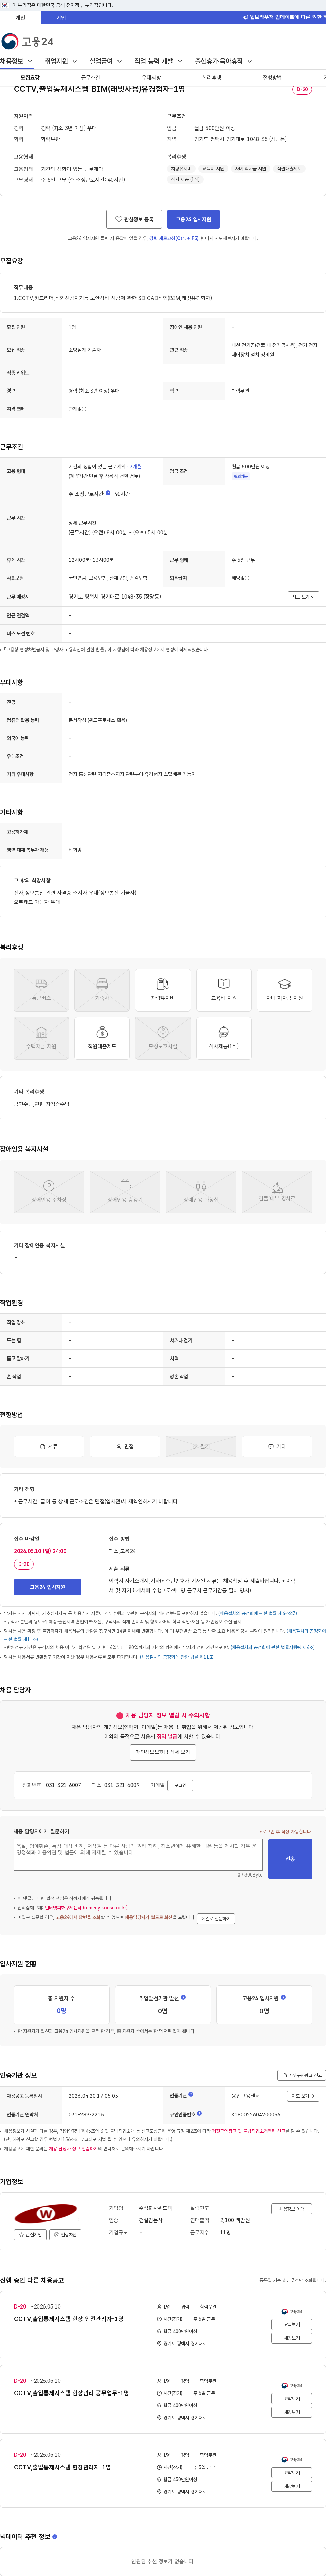326x2576 pixels.
Task: Select the 우대사항 section tab
Action: 151,77
